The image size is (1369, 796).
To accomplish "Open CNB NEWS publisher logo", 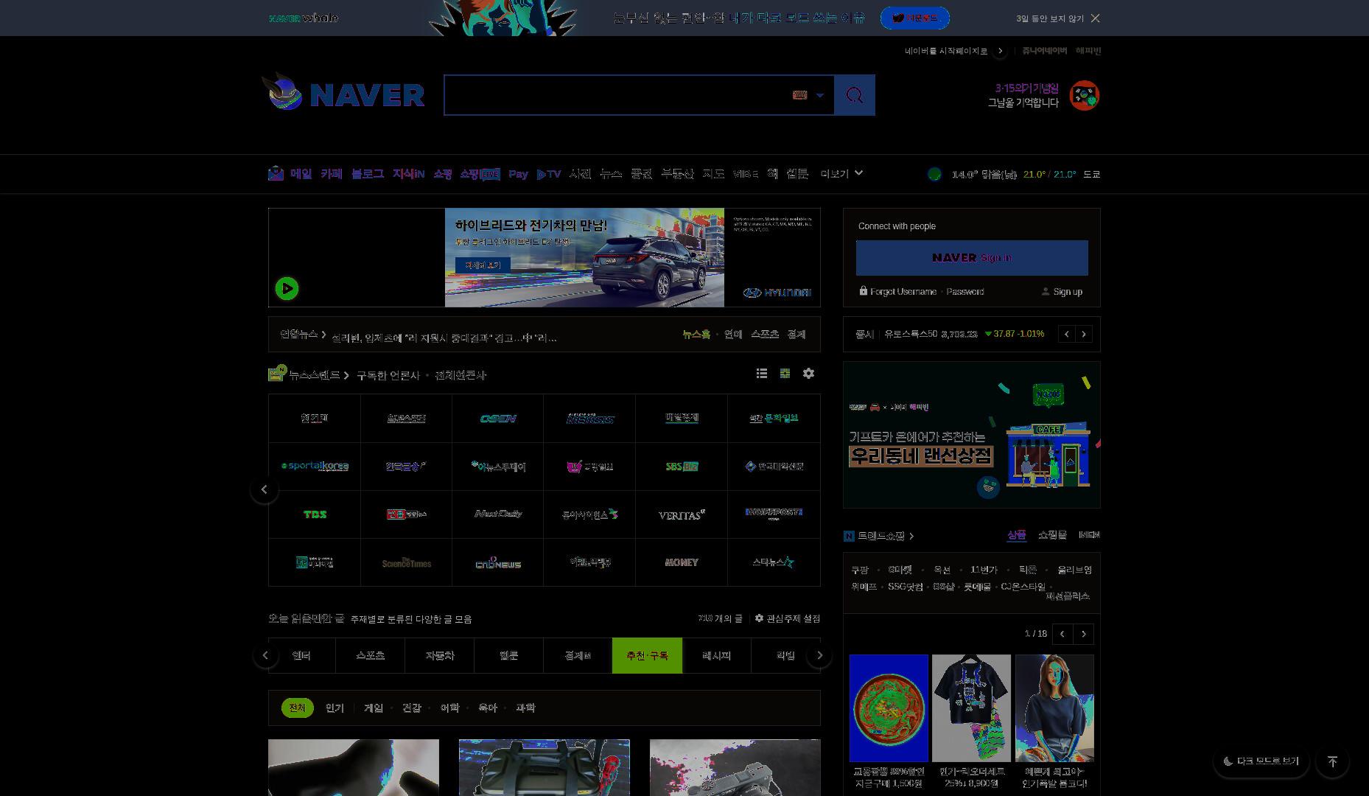I will [x=497, y=562].
